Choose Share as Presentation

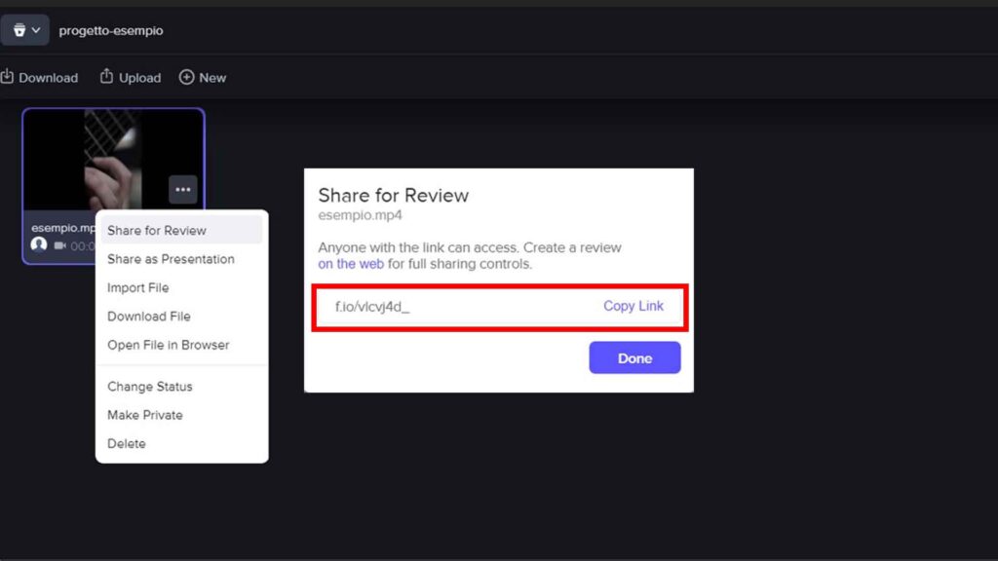click(171, 259)
